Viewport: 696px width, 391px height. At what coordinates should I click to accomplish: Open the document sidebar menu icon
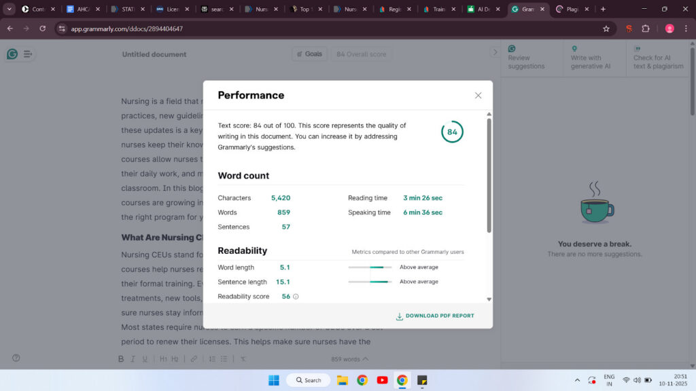pyautogui.click(x=28, y=54)
